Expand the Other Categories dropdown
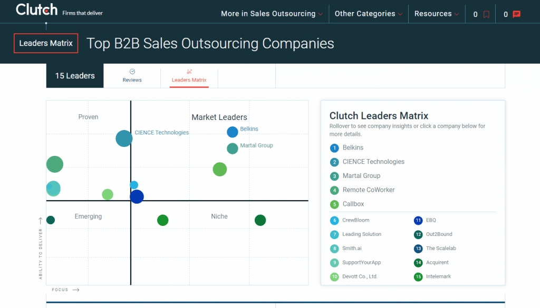The height and width of the screenshot is (308, 540). [369, 14]
